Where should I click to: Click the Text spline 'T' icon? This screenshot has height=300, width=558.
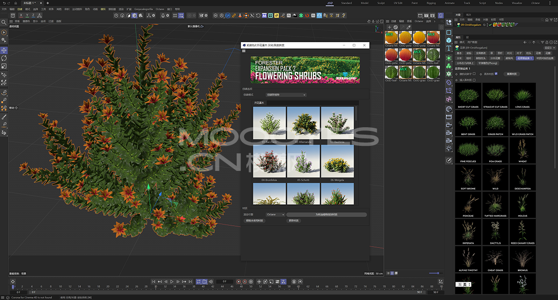click(449, 48)
